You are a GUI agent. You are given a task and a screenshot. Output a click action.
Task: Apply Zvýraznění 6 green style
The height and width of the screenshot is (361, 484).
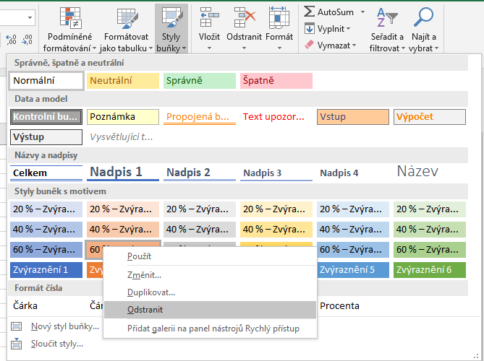click(430, 270)
